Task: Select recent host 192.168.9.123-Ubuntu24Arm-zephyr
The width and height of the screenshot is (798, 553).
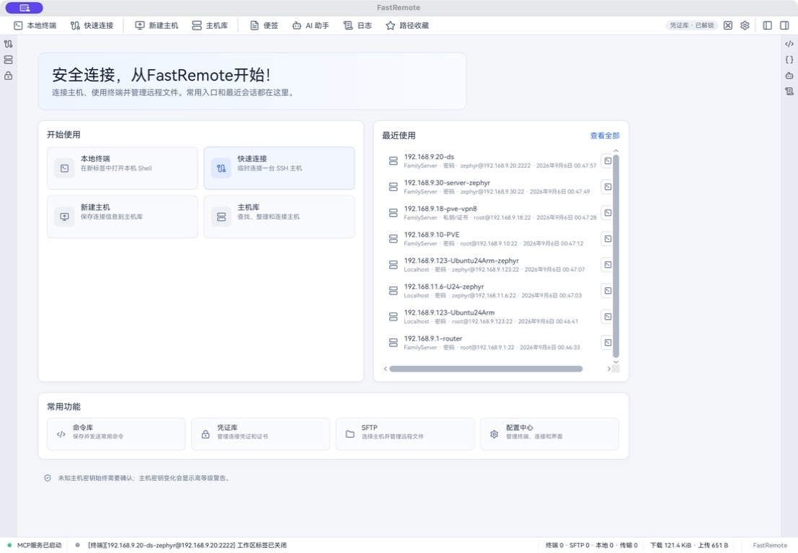Action: point(492,265)
